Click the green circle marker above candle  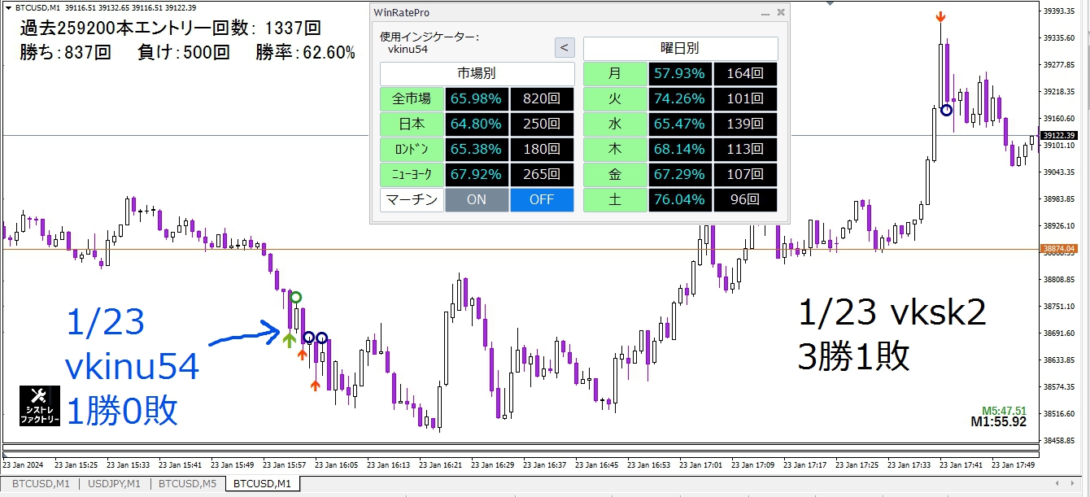point(296,297)
